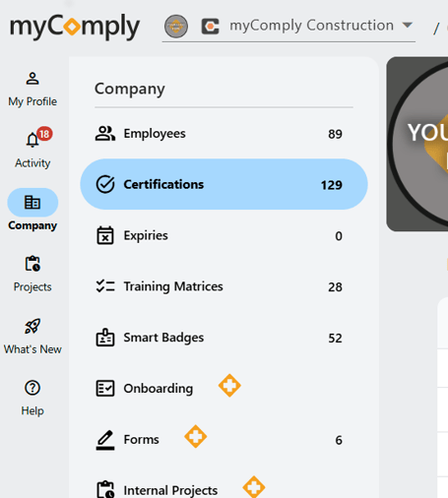Click the myComply Construction company logo icon
This screenshot has height=498, width=448.
(211, 27)
